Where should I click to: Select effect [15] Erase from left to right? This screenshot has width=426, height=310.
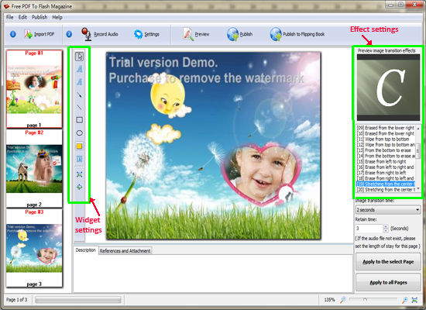coord(385,161)
